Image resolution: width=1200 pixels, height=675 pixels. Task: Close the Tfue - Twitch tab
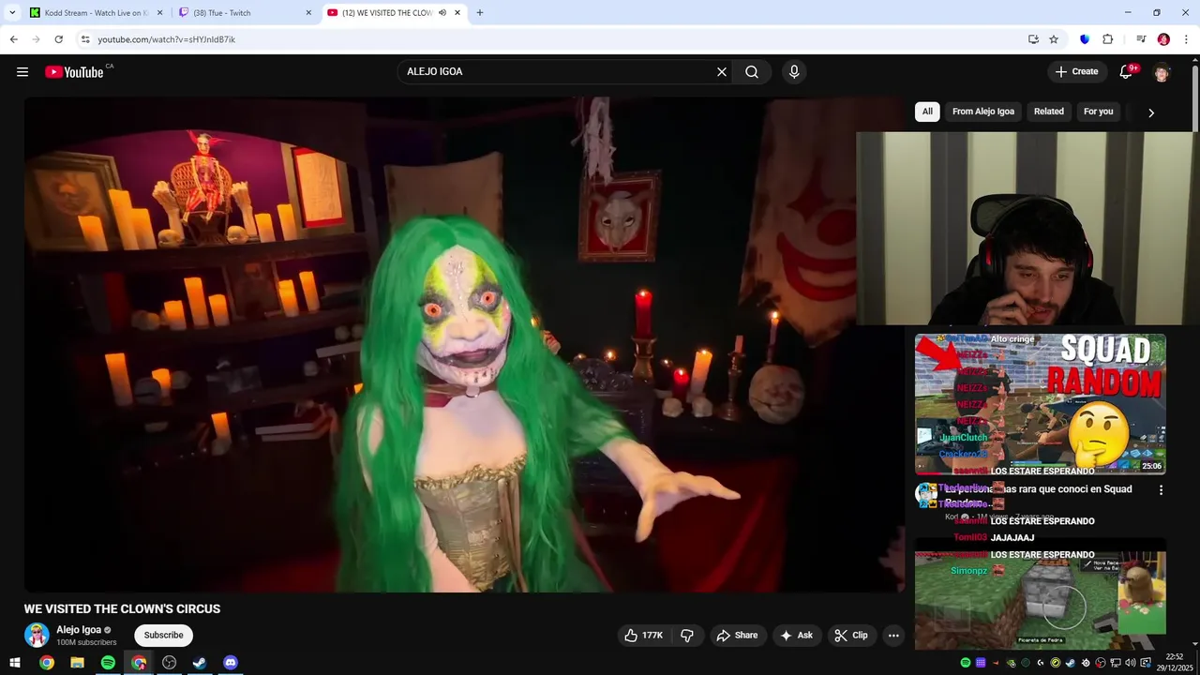coord(308,13)
